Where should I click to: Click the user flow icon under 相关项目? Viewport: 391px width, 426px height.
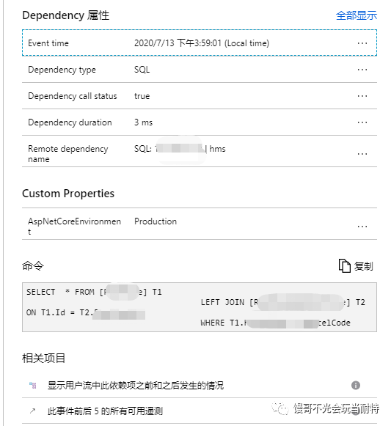[33, 385]
